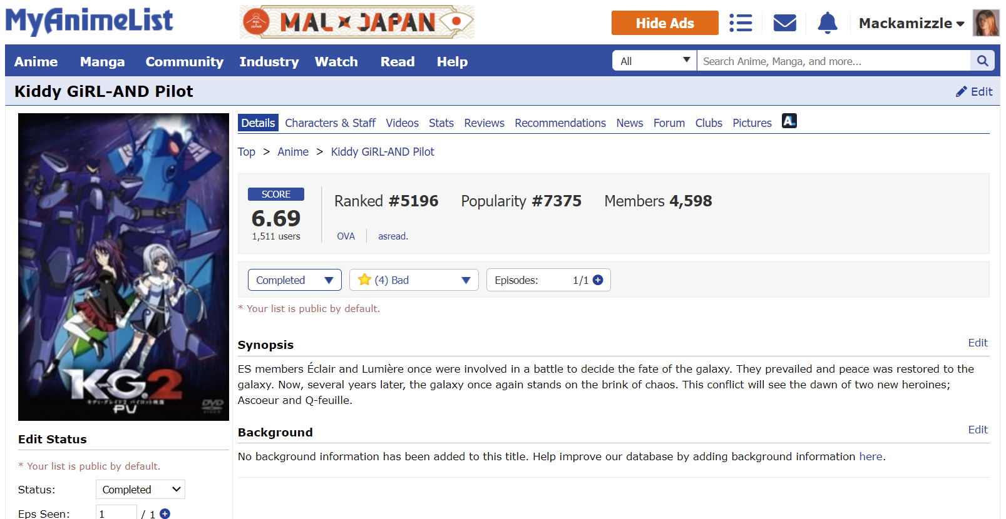The height and width of the screenshot is (519, 1006).
Task: Open the Community navigation menu
Action: pos(184,61)
